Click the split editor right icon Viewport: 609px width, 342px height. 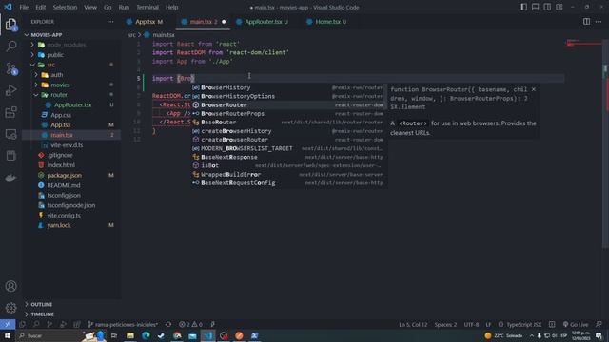coord(586,22)
